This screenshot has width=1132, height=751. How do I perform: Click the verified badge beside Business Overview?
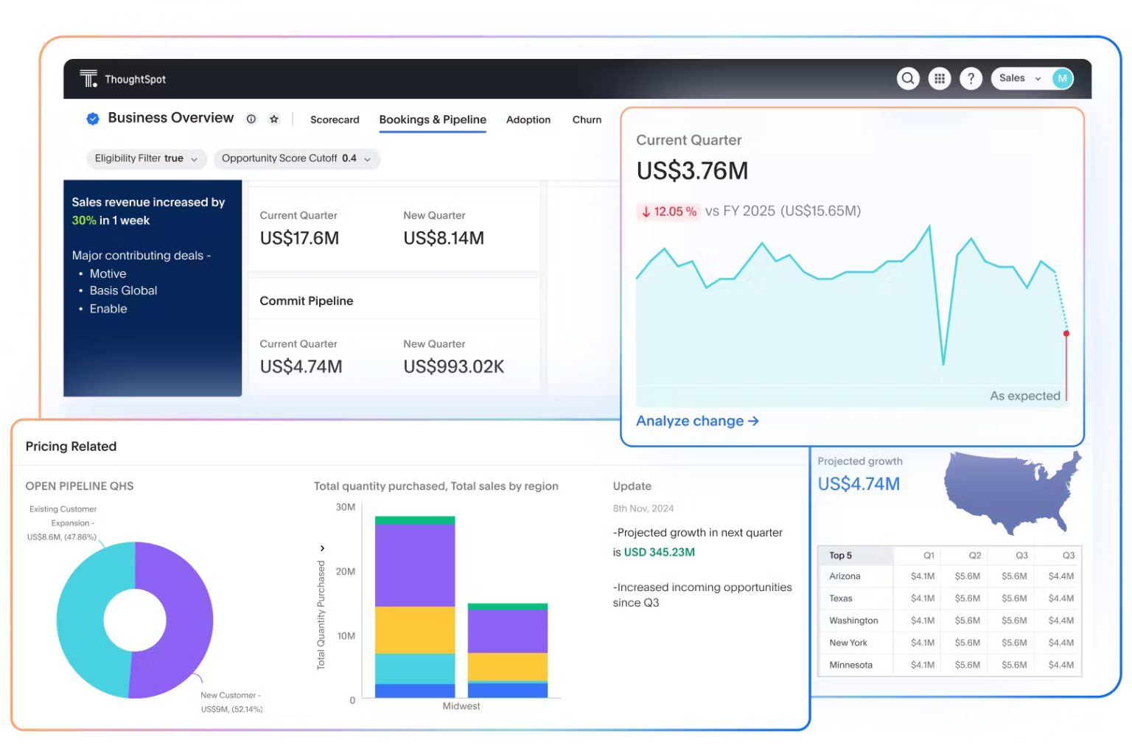click(x=92, y=118)
